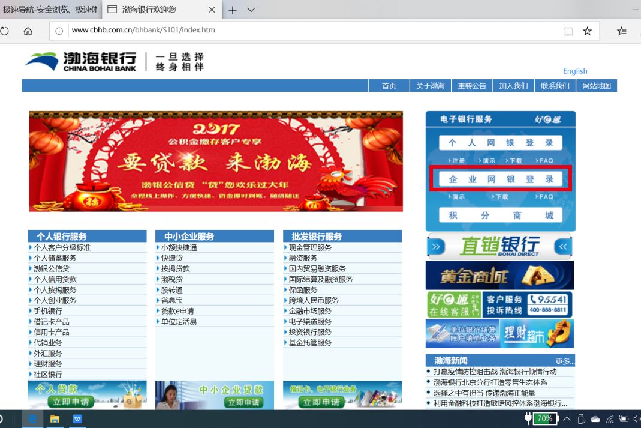This screenshot has height=428, width=641.
Task: Open 理财超市 banner
Action: point(537,334)
